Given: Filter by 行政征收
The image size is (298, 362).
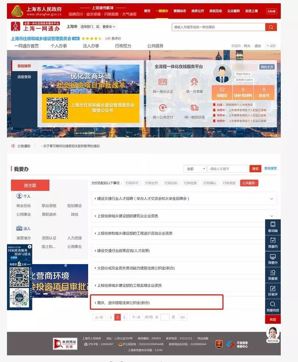Looking at the screenshot, I should coord(171,183).
